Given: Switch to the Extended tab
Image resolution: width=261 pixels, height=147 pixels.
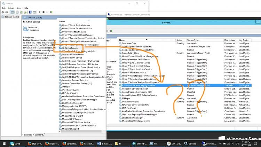Looking at the screenshot, I should click(x=28, y=135).
